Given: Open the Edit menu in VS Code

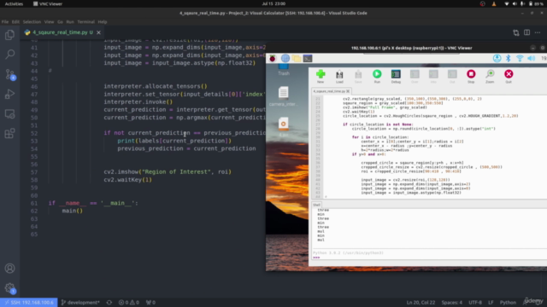Looking at the screenshot, I should [15, 21].
